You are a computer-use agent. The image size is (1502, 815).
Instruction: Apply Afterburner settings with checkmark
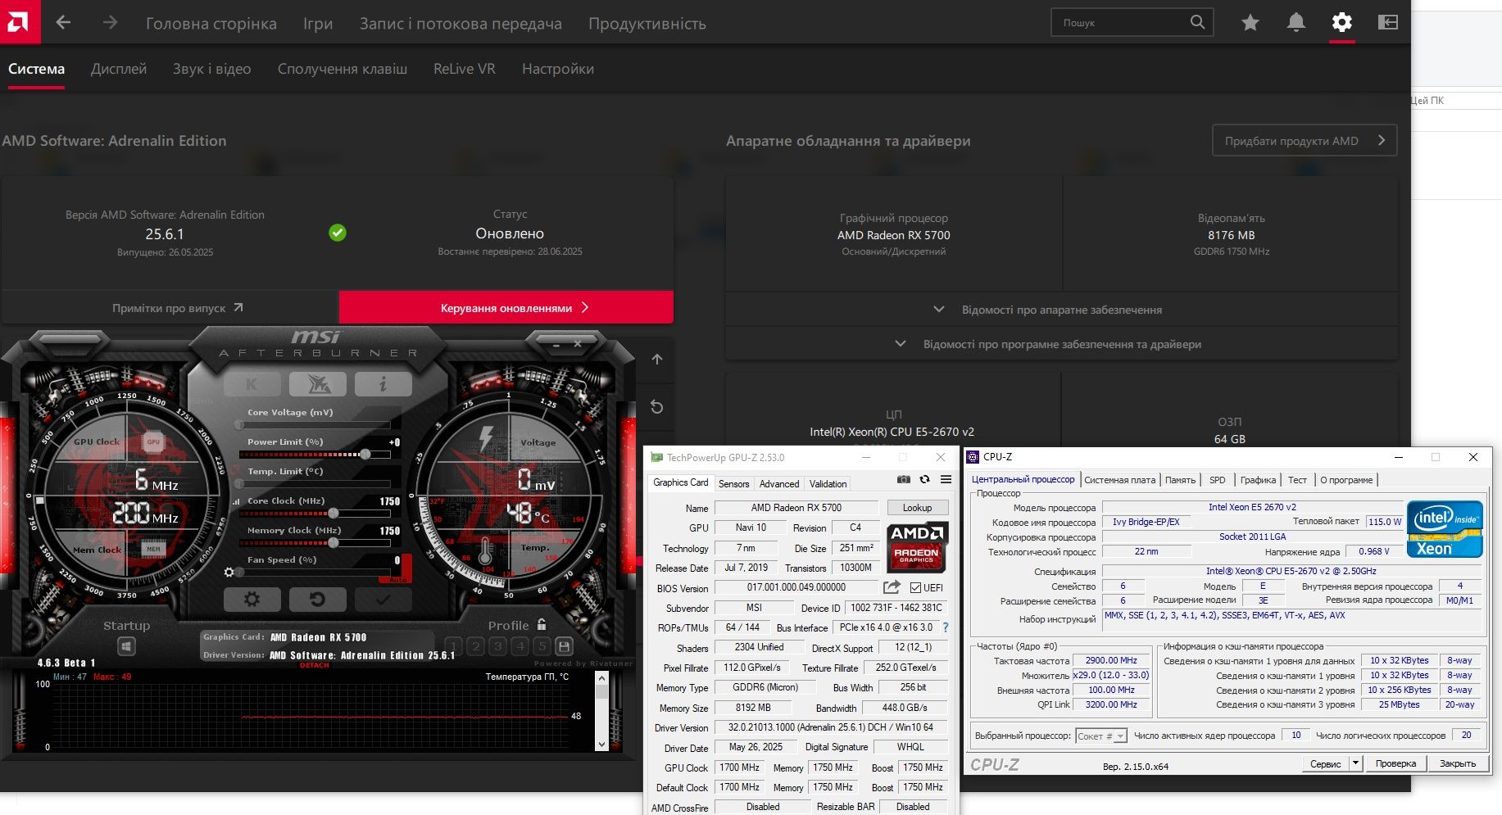(x=383, y=600)
